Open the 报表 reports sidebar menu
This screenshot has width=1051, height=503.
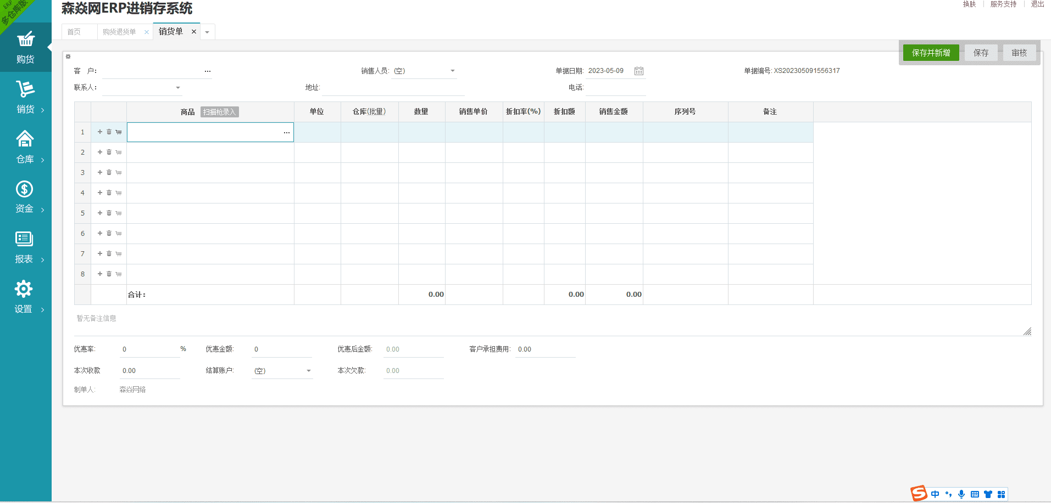pos(25,247)
